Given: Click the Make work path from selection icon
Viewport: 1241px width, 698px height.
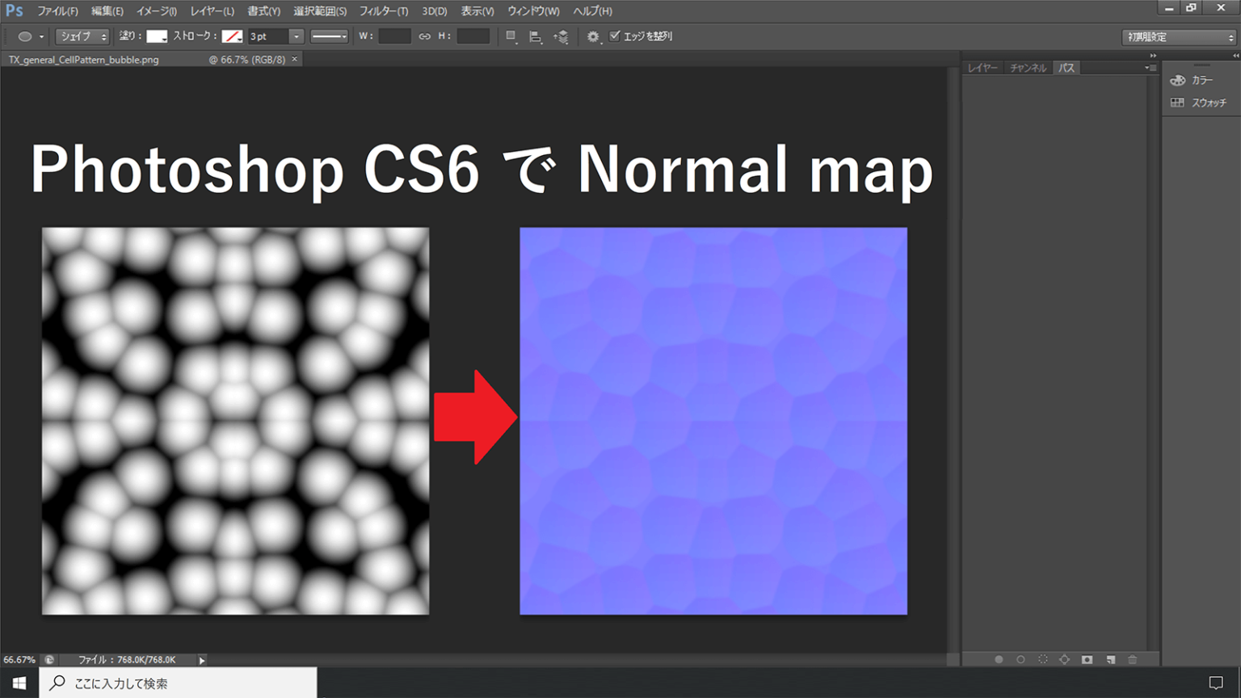Looking at the screenshot, I should 1064,659.
